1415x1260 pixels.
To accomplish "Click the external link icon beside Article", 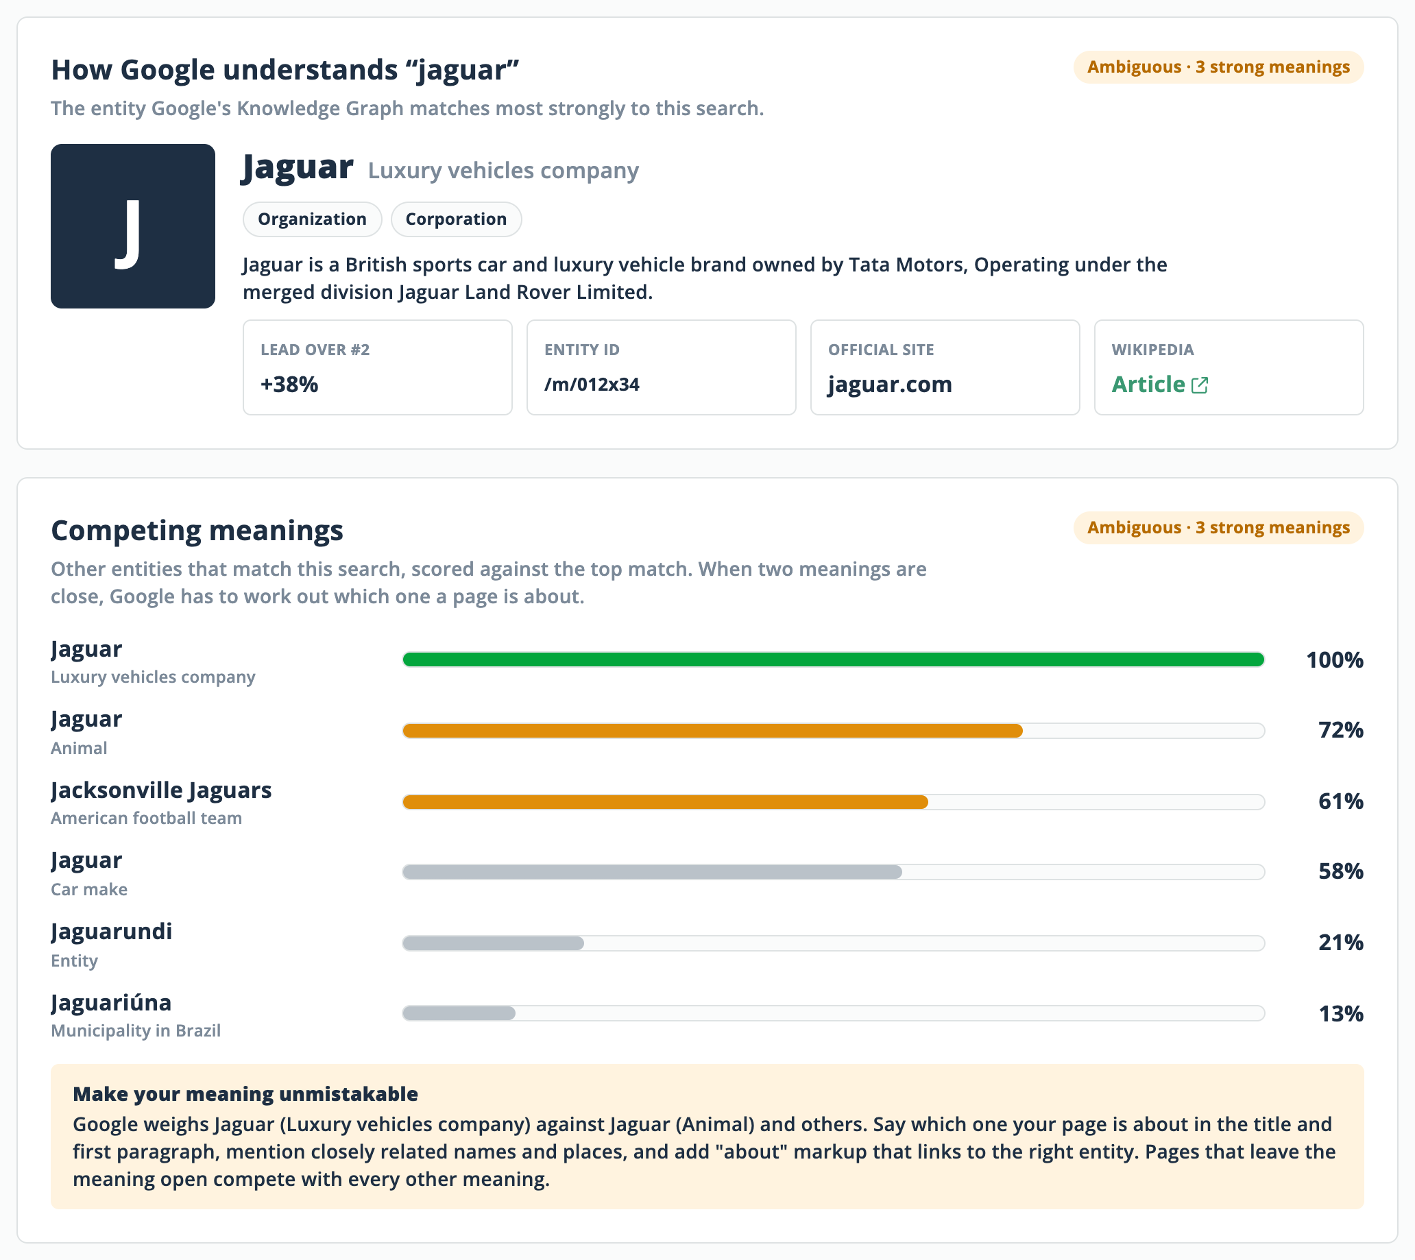I will [x=1200, y=386].
